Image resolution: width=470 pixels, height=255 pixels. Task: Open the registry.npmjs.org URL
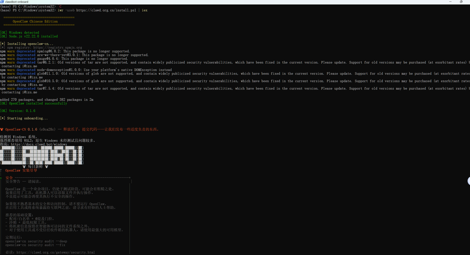coord(58,48)
